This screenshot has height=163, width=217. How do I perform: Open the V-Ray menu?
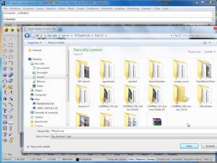[x=157, y=9]
